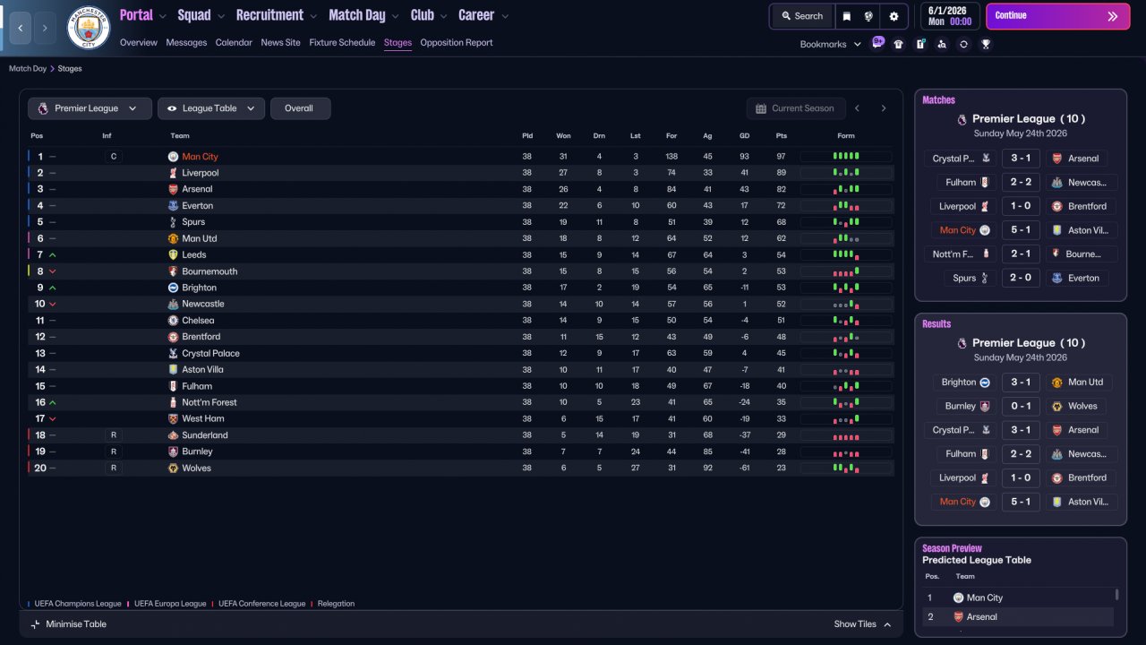Sort the table by the Pts column header
The image size is (1146, 645).
coord(782,136)
